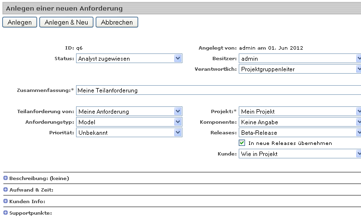Viewport: 361px width, 220px height.
Task: Expand the Kunden Info plus icon
Action: click(6, 201)
